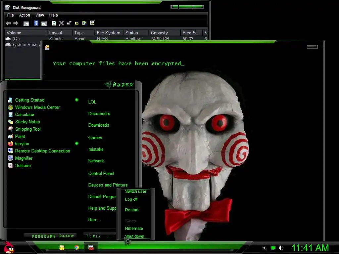Choose Hibernate in power menu
The height and width of the screenshot is (254, 339).
pyautogui.click(x=134, y=229)
